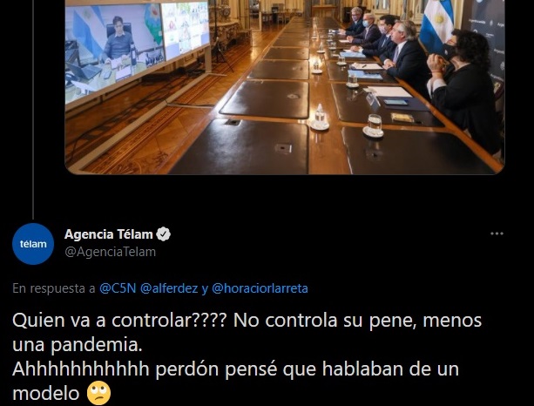Viewport: 534px width, 406px height.
Task: Open the Télam profile avatar
Action: coord(33,244)
